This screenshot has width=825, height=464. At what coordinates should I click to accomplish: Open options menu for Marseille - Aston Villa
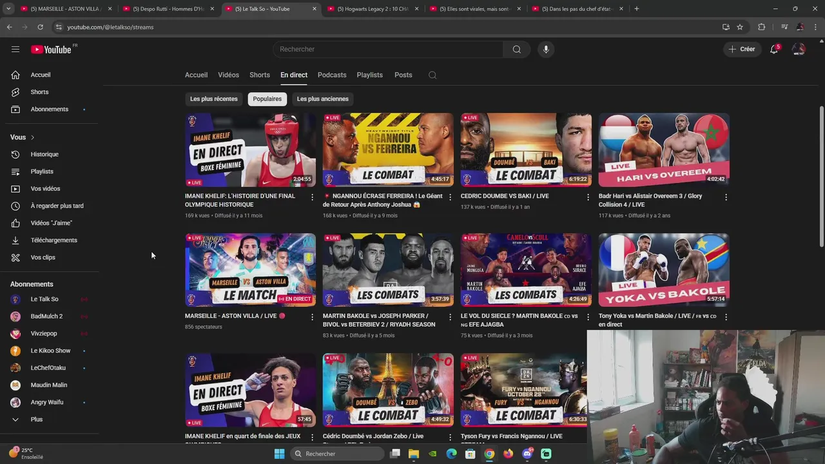pyautogui.click(x=313, y=317)
